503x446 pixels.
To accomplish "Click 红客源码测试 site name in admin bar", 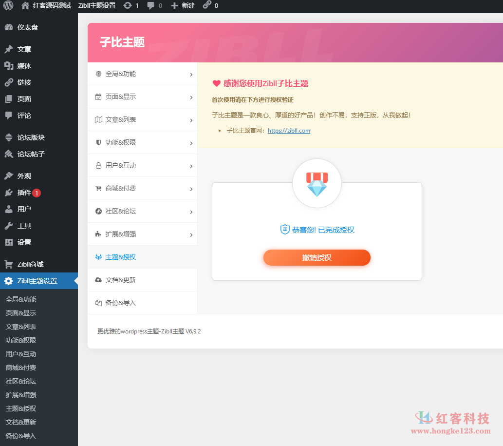I will coord(52,5).
